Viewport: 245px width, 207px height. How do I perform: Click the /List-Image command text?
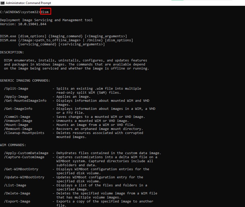click(15, 185)
